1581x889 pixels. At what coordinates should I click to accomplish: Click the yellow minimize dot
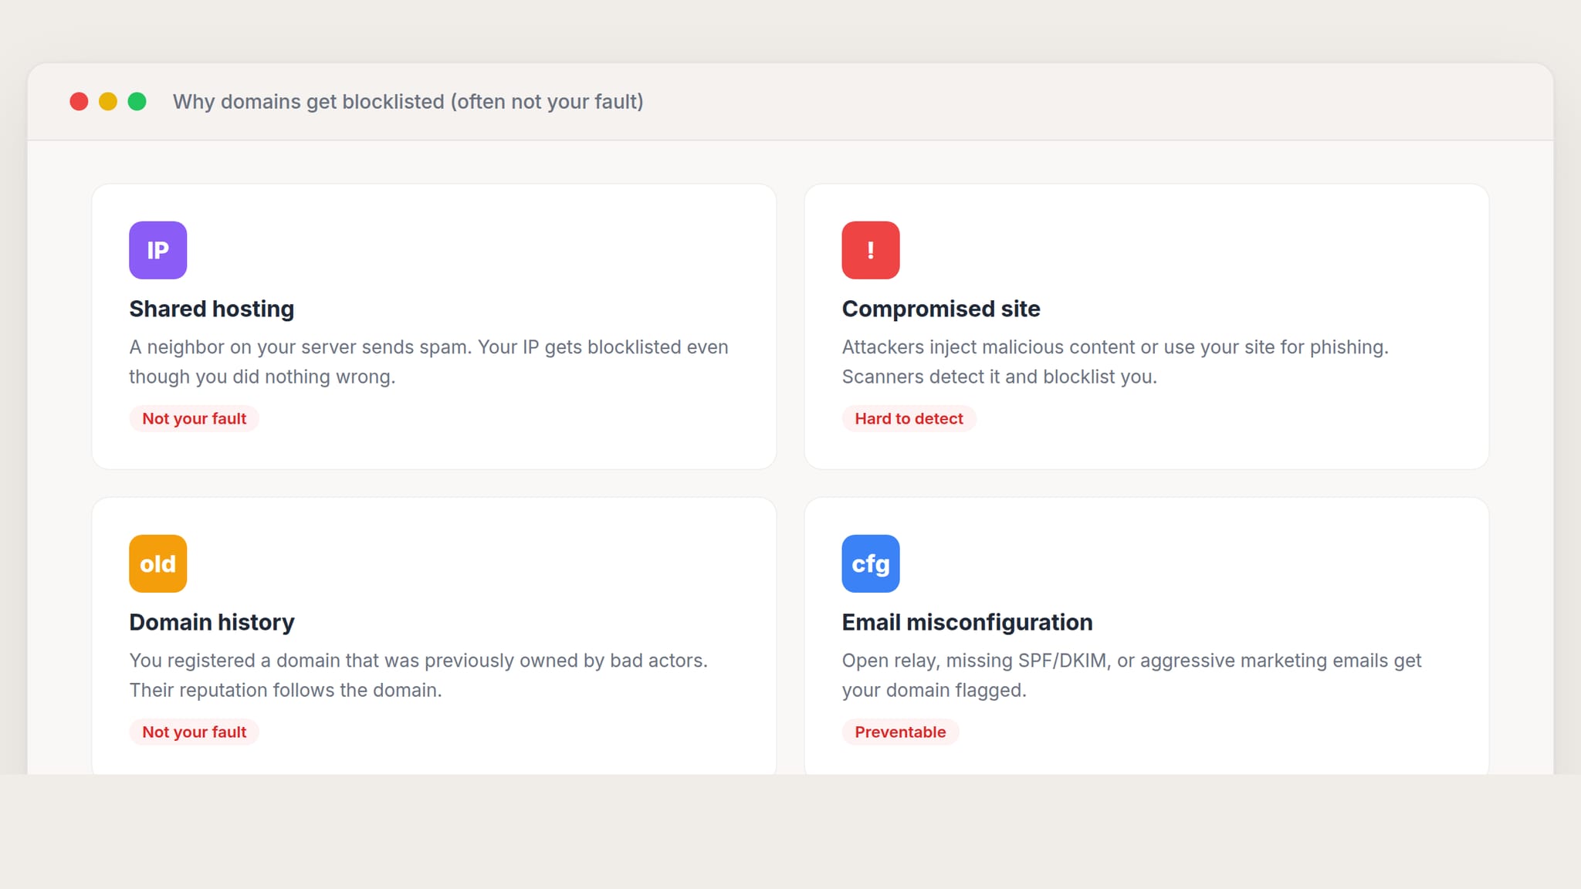coord(108,102)
